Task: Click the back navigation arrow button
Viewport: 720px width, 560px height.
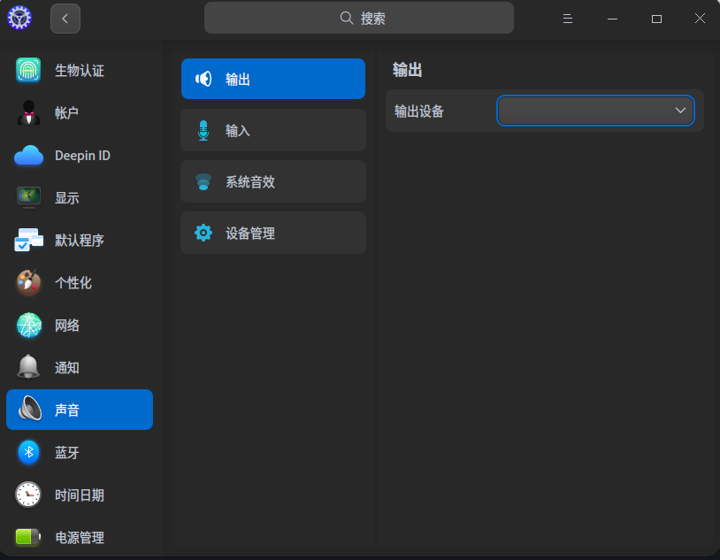Action: 65,18
